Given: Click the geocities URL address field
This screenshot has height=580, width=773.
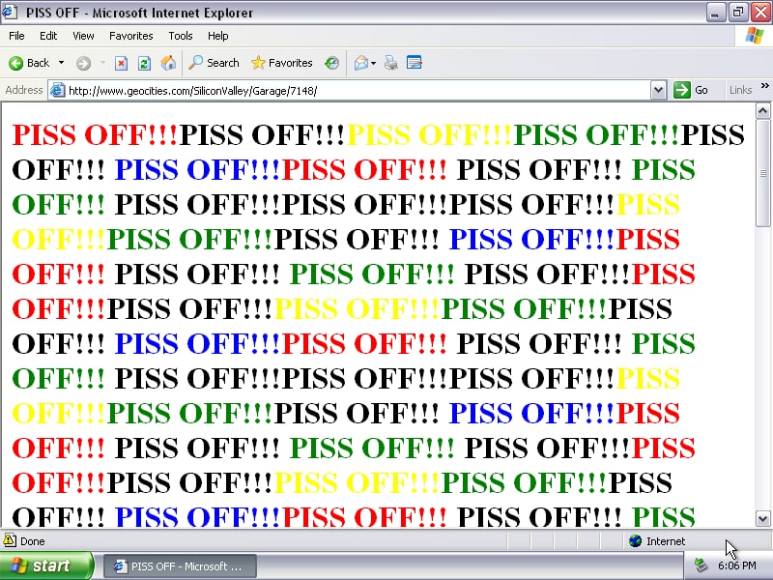Looking at the screenshot, I should pos(348,90).
